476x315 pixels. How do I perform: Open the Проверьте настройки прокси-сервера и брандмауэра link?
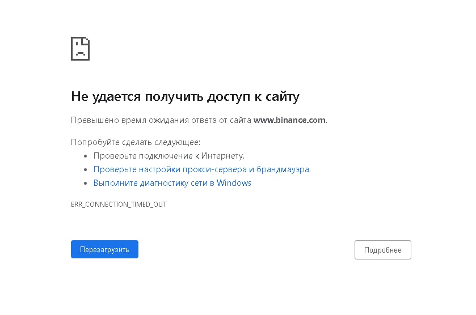[x=202, y=169]
